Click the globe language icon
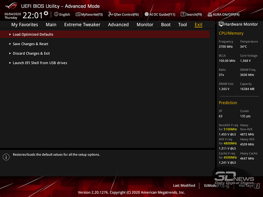The height and width of the screenshot is (197, 263). 56,14
